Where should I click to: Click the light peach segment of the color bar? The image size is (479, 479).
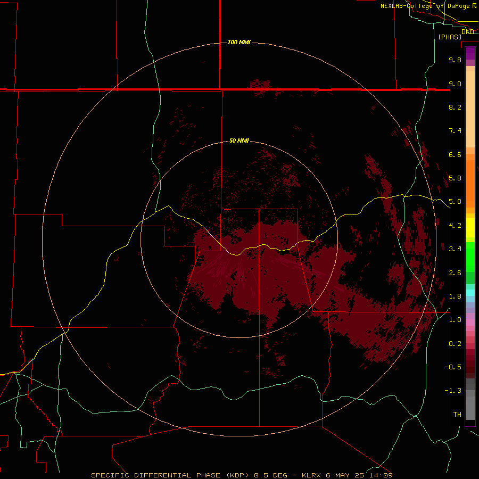point(470,109)
